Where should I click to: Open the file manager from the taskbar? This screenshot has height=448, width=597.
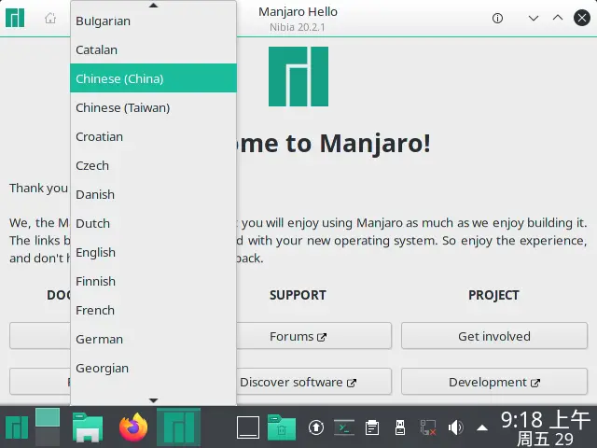(89, 427)
